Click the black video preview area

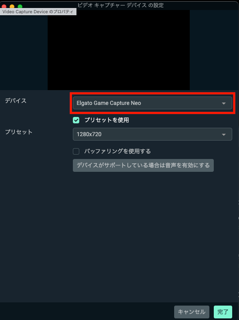tap(118, 50)
